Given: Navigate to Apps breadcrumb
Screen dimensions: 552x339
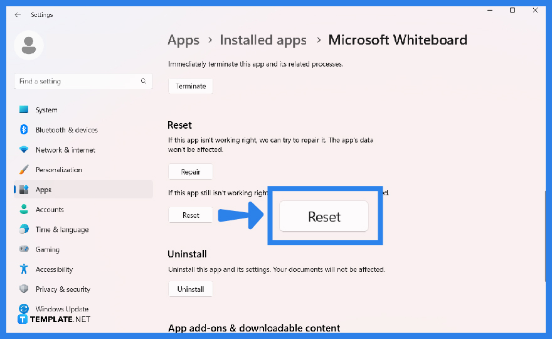Looking at the screenshot, I should click(x=183, y=40).
